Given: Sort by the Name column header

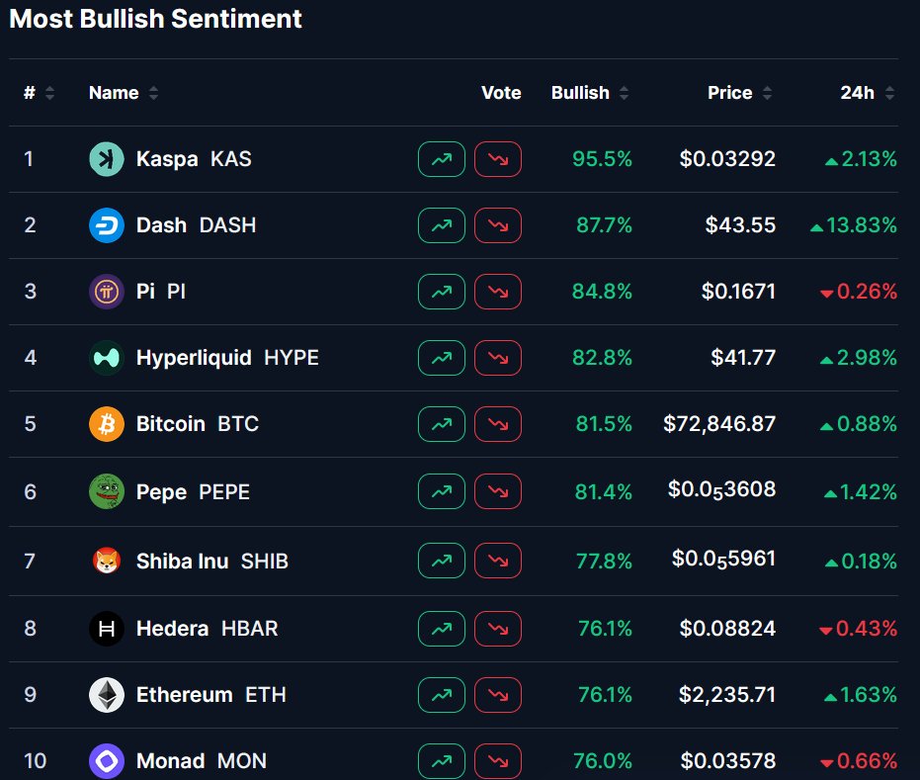Looking at the screenshot, I should click(x=123, y=93).
